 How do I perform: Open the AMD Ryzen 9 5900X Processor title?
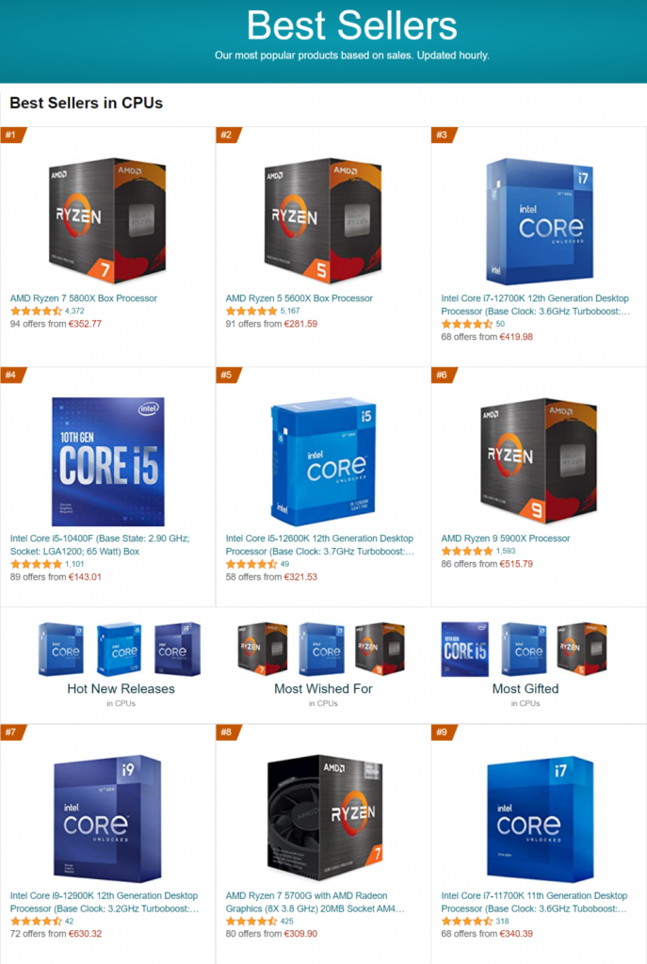[506, 538]
